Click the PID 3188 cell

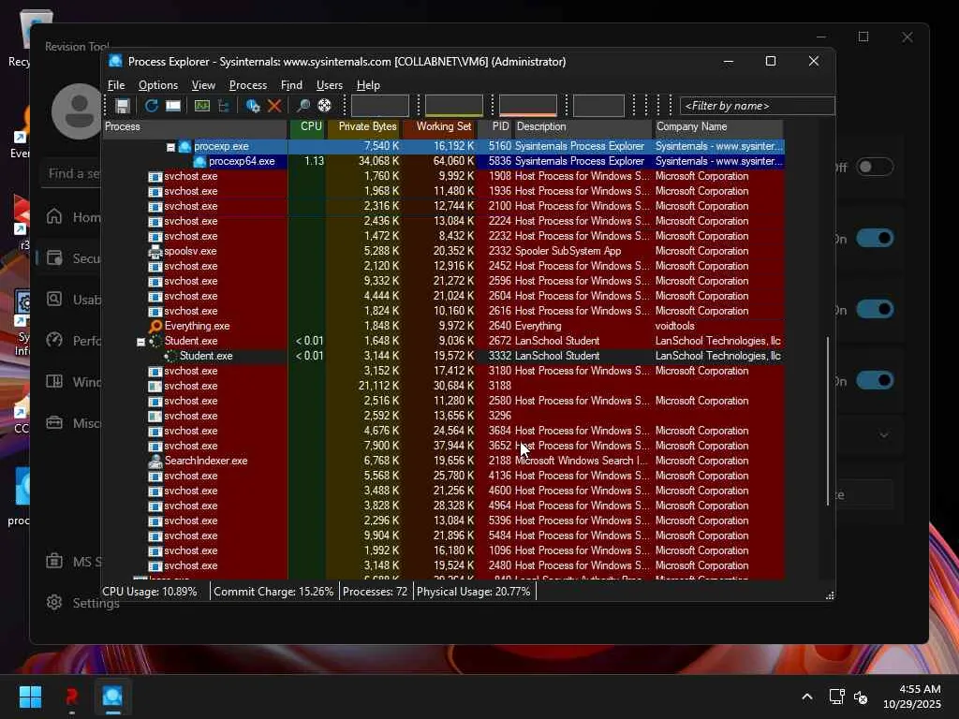[x=500, y=386]
